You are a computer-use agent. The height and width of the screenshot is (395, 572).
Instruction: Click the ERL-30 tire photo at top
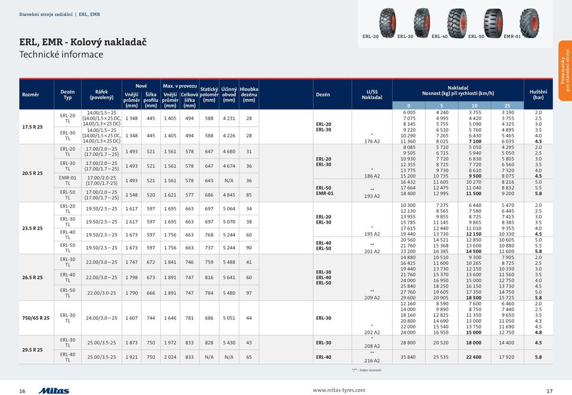422,23
